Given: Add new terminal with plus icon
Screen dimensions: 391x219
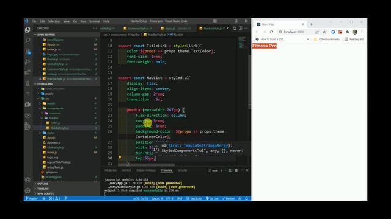Looking at the screenshot, I should [x=221, y=170].
